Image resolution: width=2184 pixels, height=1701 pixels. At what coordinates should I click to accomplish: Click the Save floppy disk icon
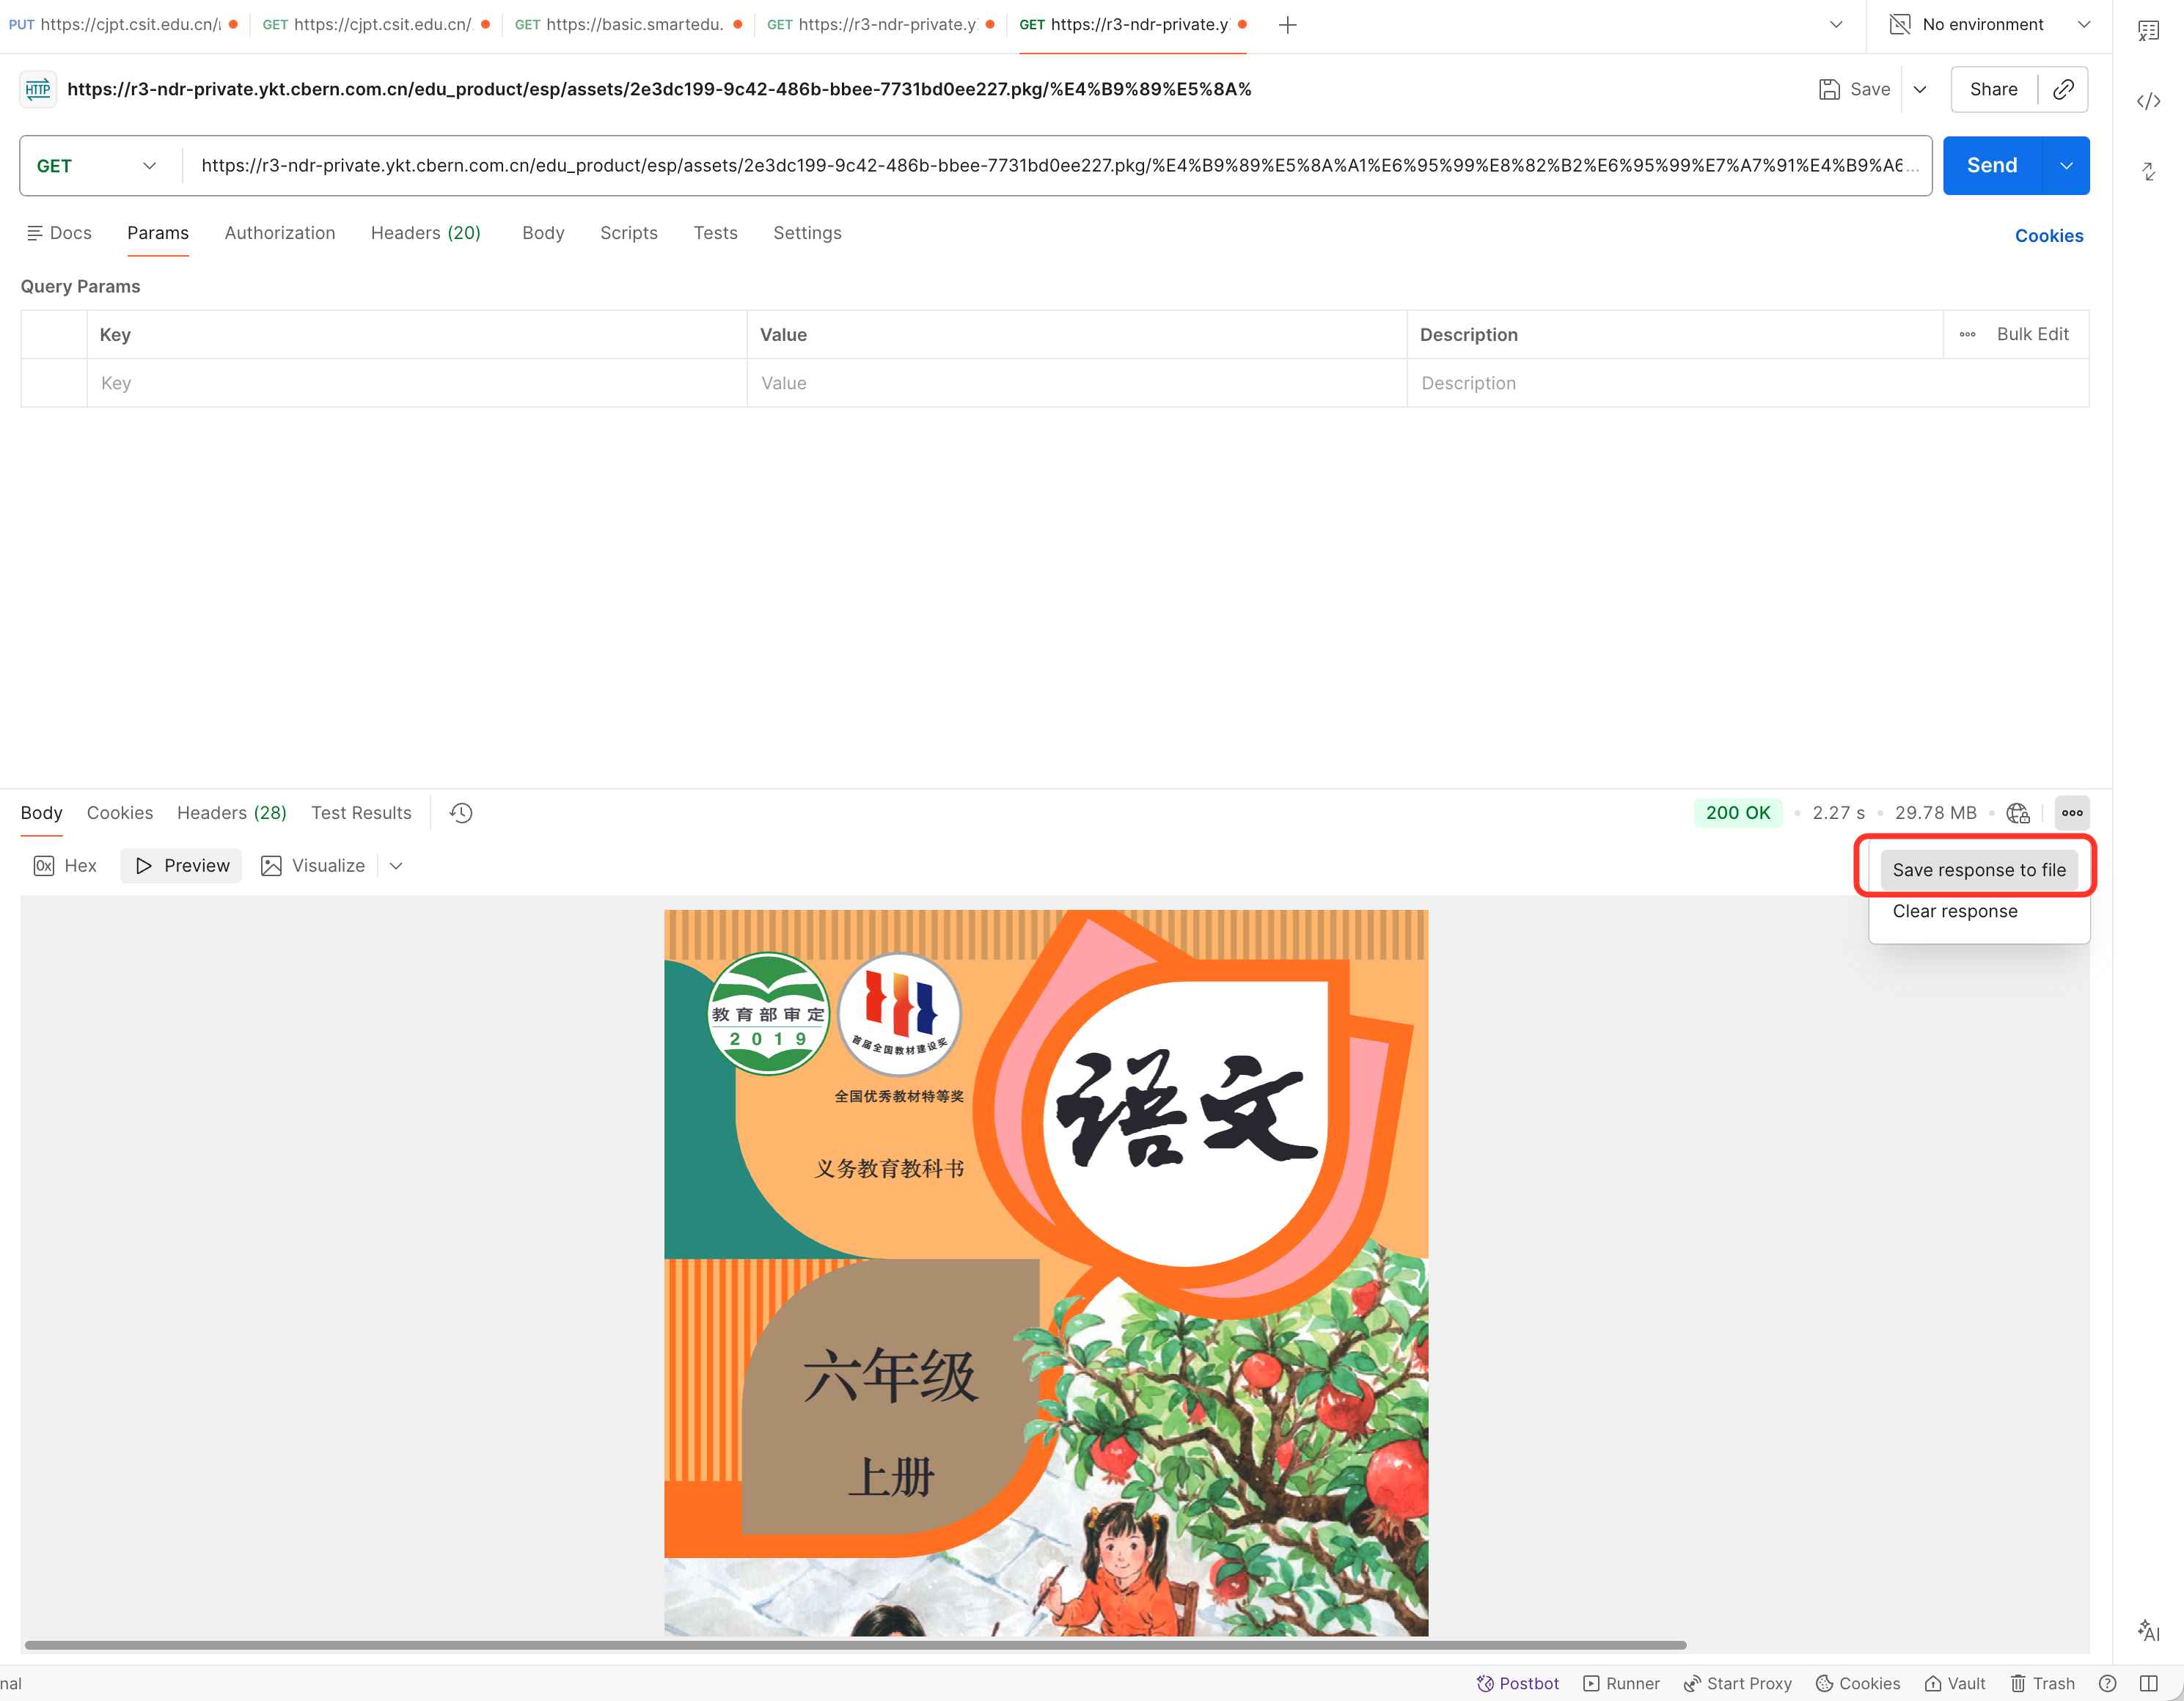[x=1829, y=89]
